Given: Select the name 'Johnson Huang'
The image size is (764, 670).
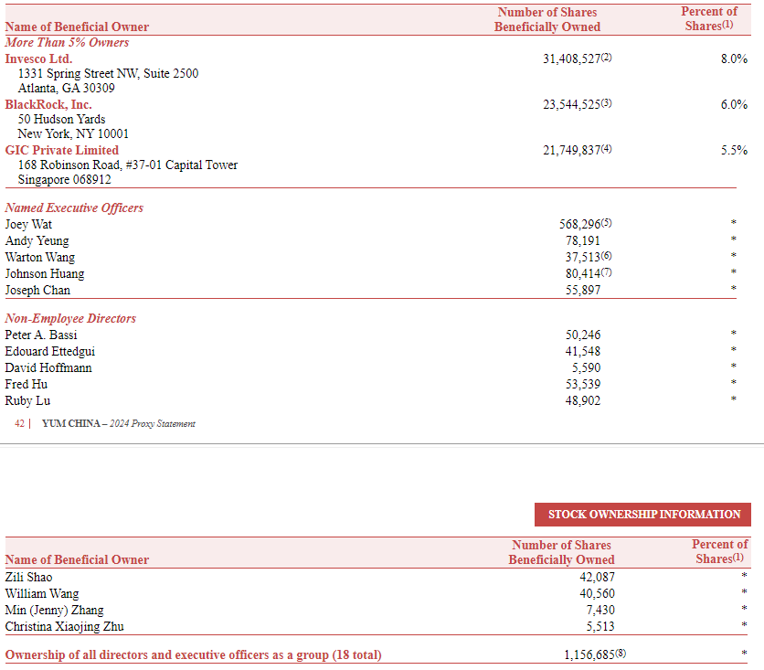Looking at the screenshot, I should (45, 274).
